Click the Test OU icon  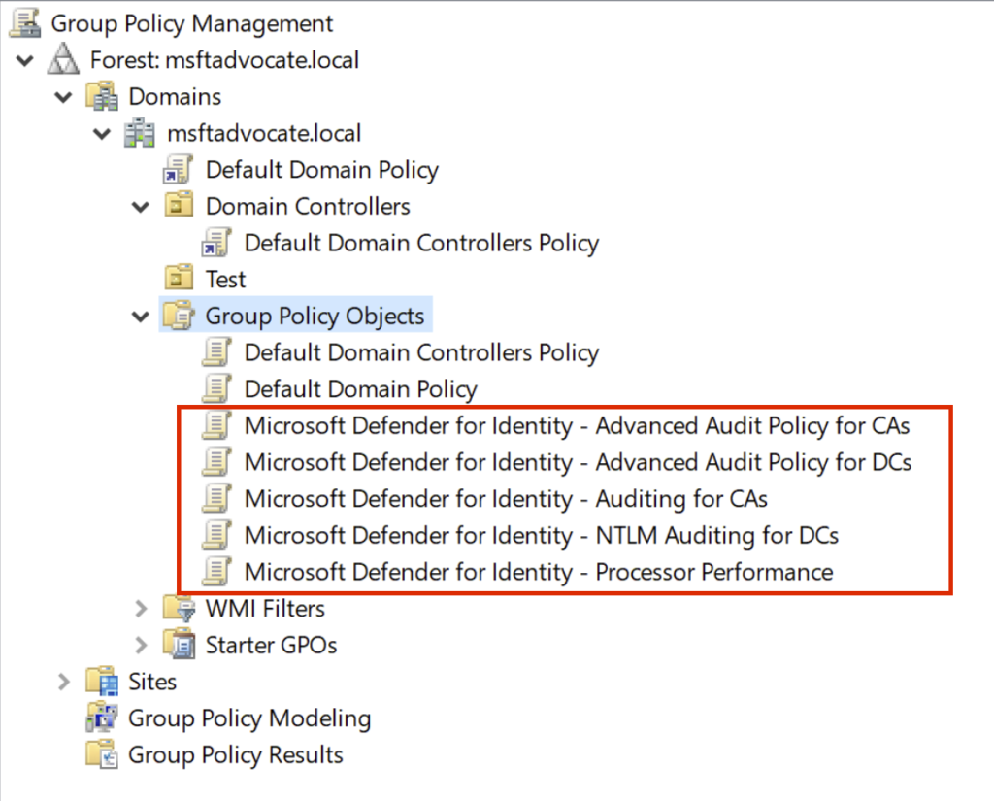179,280
